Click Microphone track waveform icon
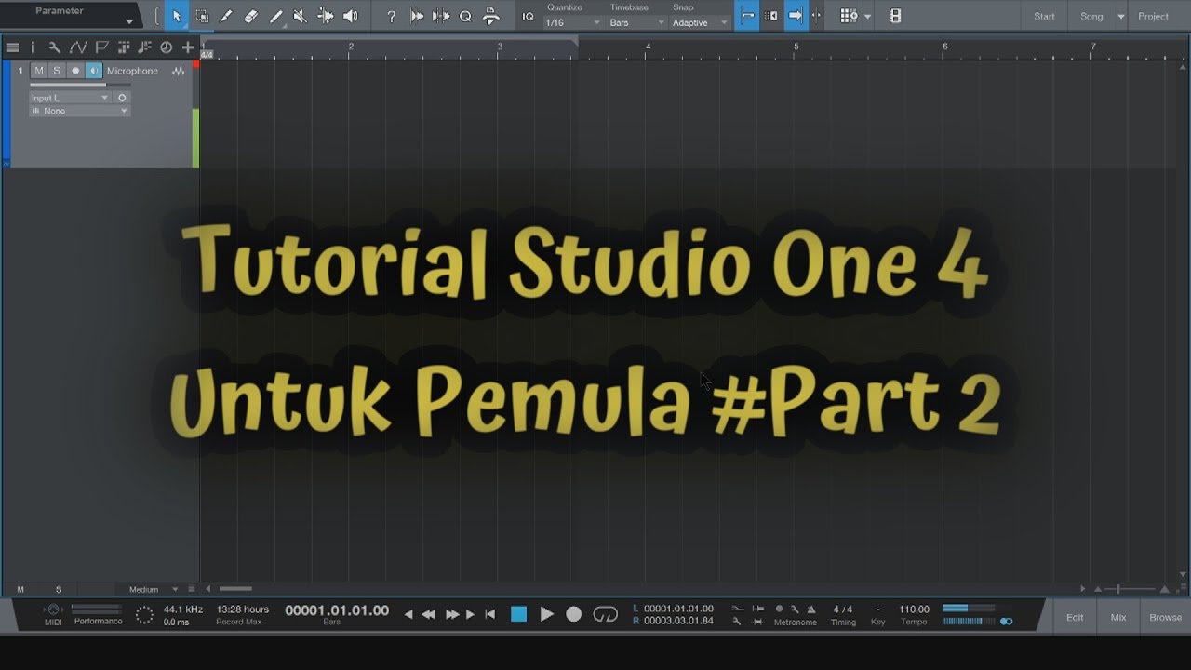1191x670 pixels. (x=179, y=72)
